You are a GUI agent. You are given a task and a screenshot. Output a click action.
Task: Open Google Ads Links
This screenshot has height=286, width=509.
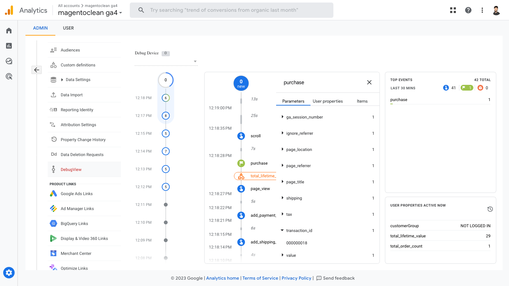coord(84,194)
